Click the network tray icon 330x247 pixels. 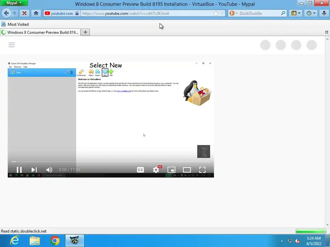[290, 241]
